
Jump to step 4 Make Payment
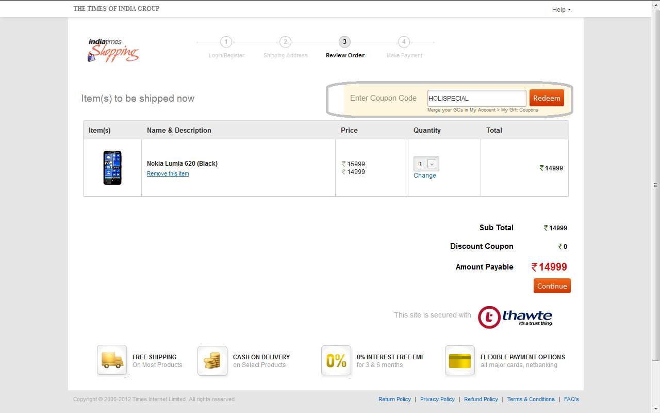(x=404, y=42)
